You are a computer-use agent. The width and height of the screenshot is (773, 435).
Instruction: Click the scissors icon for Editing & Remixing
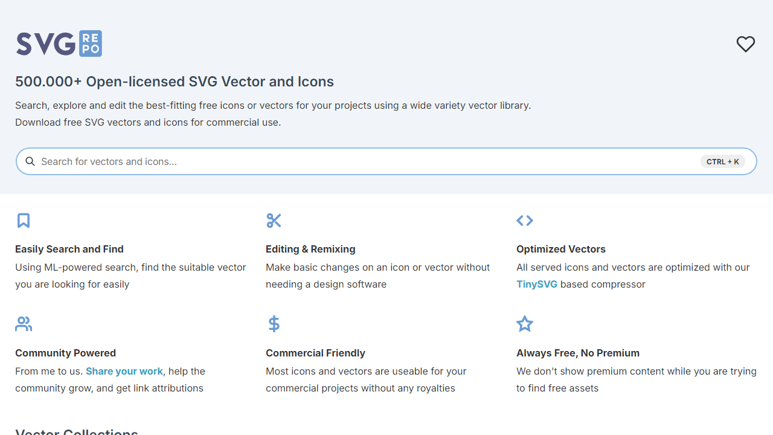274,221
